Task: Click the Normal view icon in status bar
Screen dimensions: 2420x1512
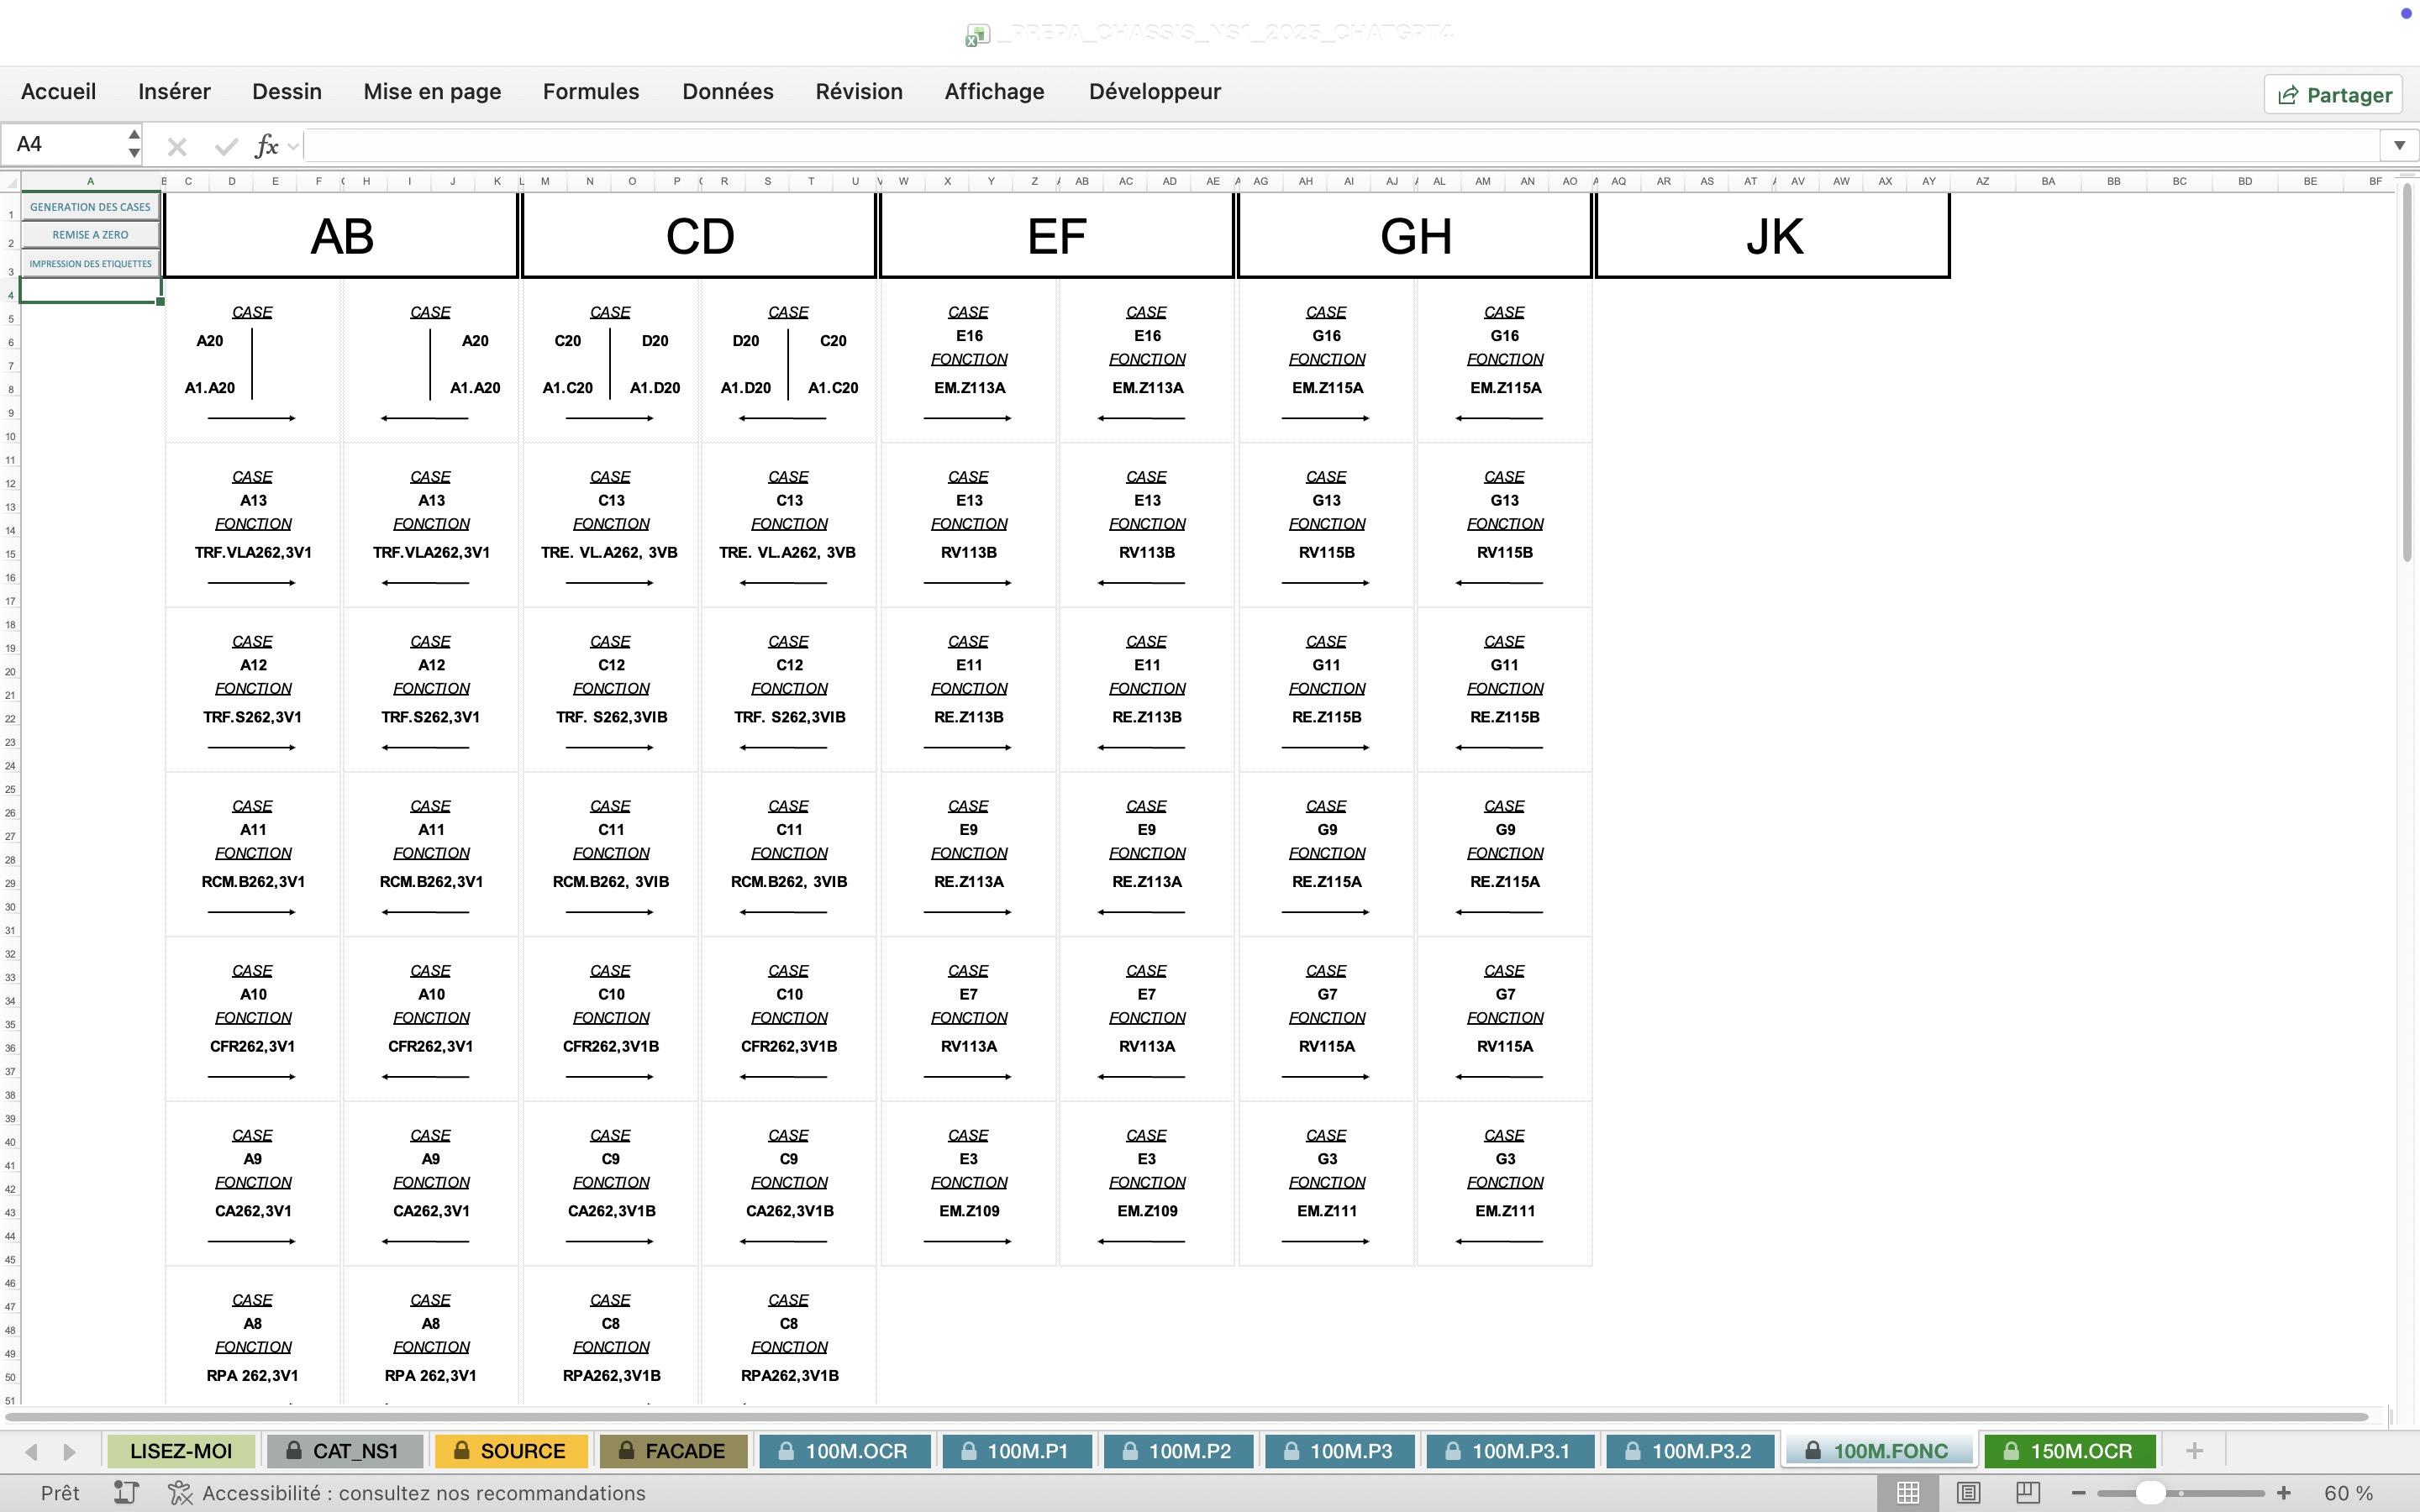Action: coord(1907,1493)
